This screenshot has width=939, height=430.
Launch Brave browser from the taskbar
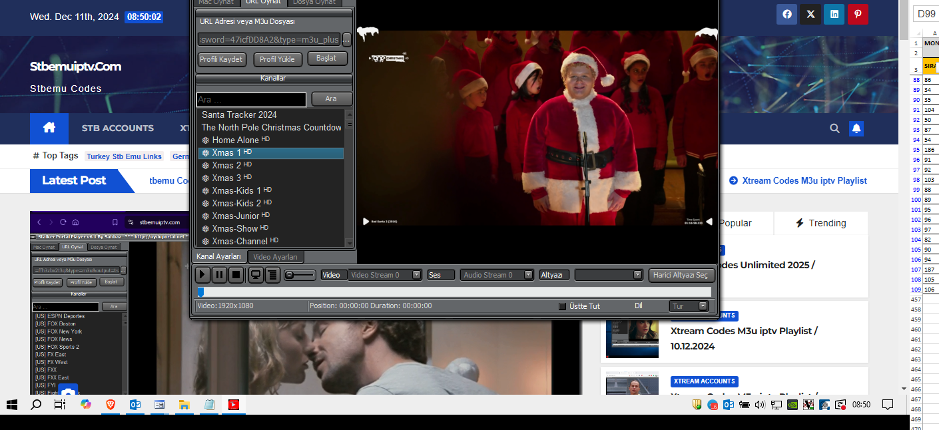111,405
